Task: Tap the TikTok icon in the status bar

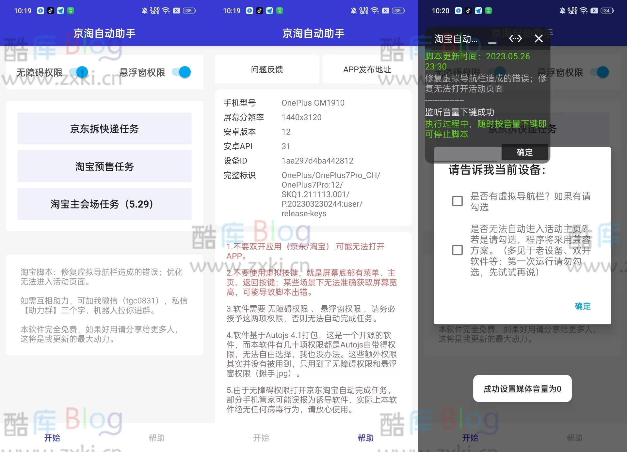Action: tap(50, 11)
